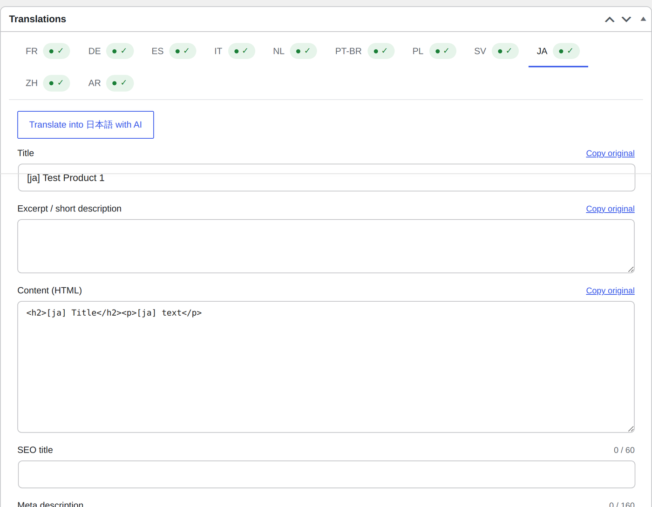652x507 pixels.
Task: Click into the Content (HTML) textarea
Action: click(x=326, y=367)
